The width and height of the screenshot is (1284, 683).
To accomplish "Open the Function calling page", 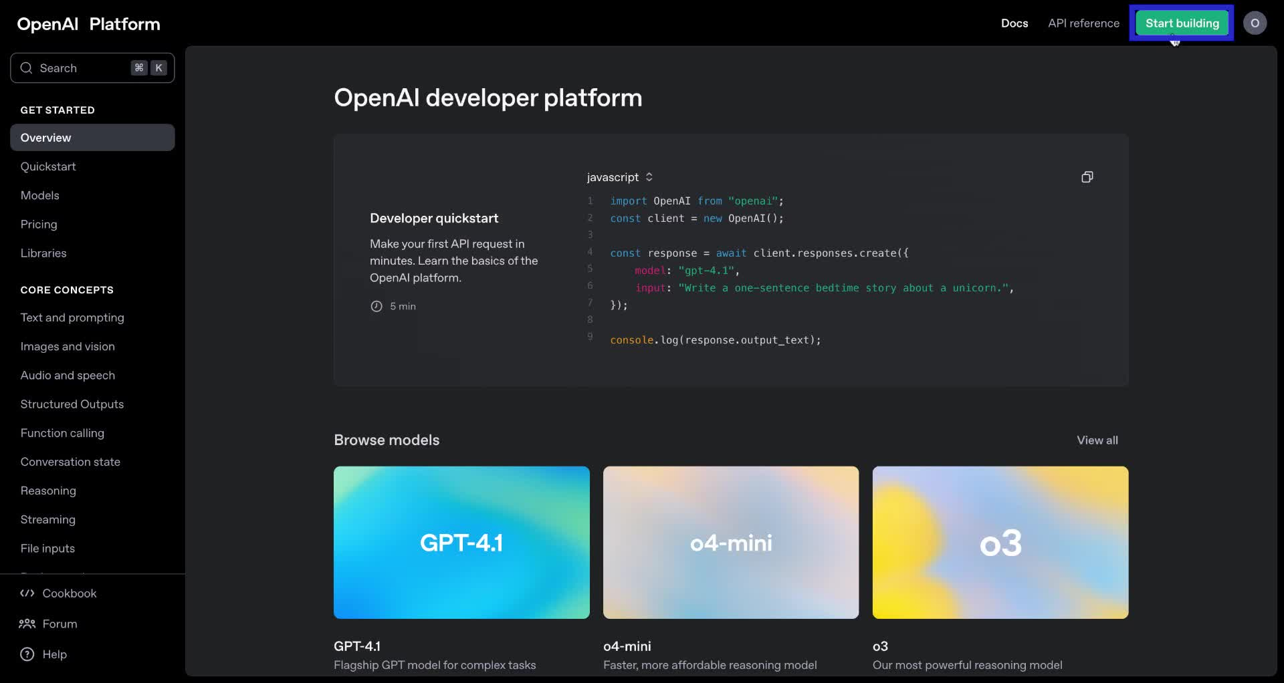I will pyautogui.click(x=62, y=432).
